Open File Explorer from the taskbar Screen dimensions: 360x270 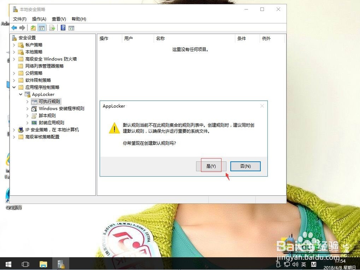(x=44, y=264)
